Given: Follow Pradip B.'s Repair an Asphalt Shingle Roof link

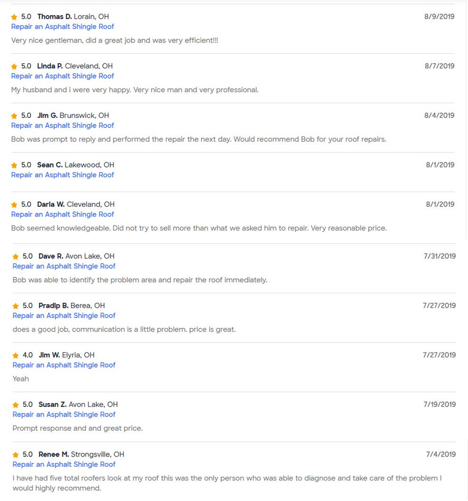Looking at the screenshot, I should click(x=64, y=316).
